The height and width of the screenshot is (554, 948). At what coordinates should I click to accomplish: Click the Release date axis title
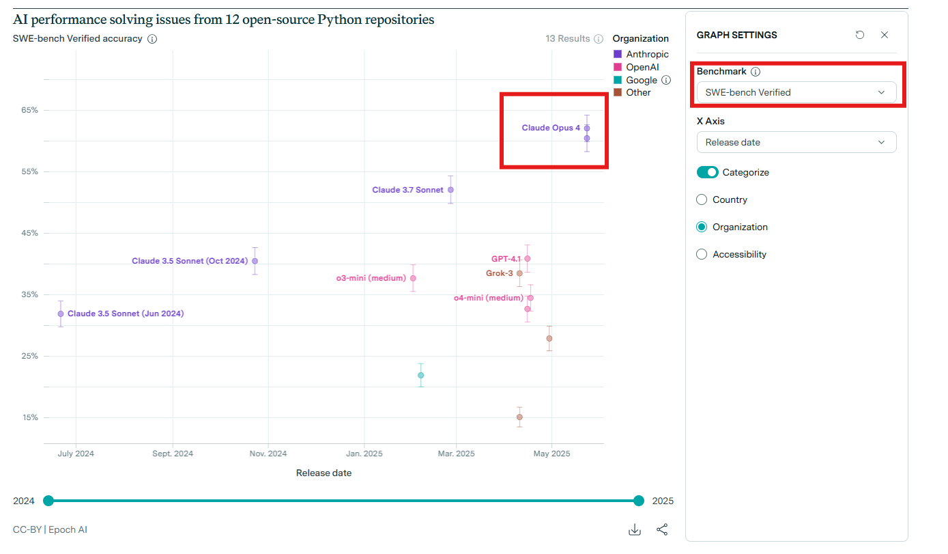tap(324, 473)
